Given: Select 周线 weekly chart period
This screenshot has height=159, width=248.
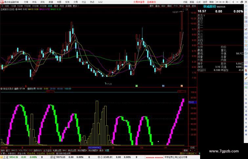Looking at the screenshot, I should pyautogui.click(x=56, y=6).
